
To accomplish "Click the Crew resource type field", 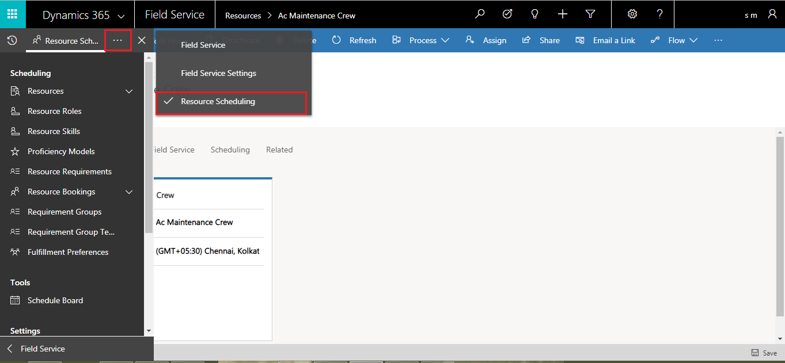I will coord(209,195).
